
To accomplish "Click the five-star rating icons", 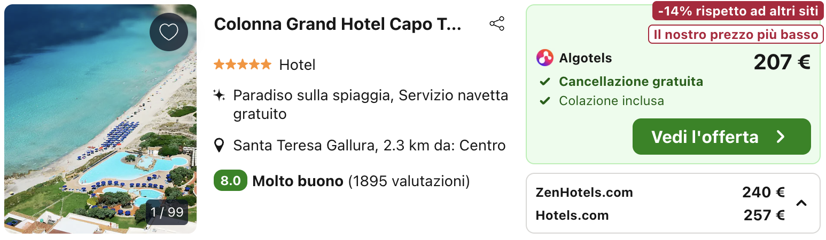I will point(243,65).
